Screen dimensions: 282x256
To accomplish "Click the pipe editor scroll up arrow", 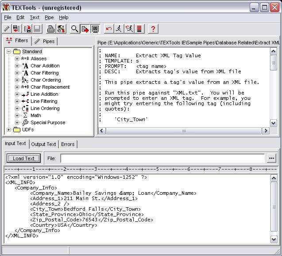I will 274,52.
